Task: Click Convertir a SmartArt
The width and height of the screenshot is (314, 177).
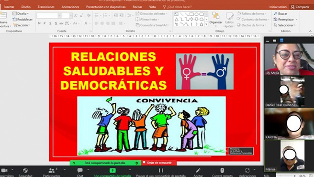Action: coord(152,25)
